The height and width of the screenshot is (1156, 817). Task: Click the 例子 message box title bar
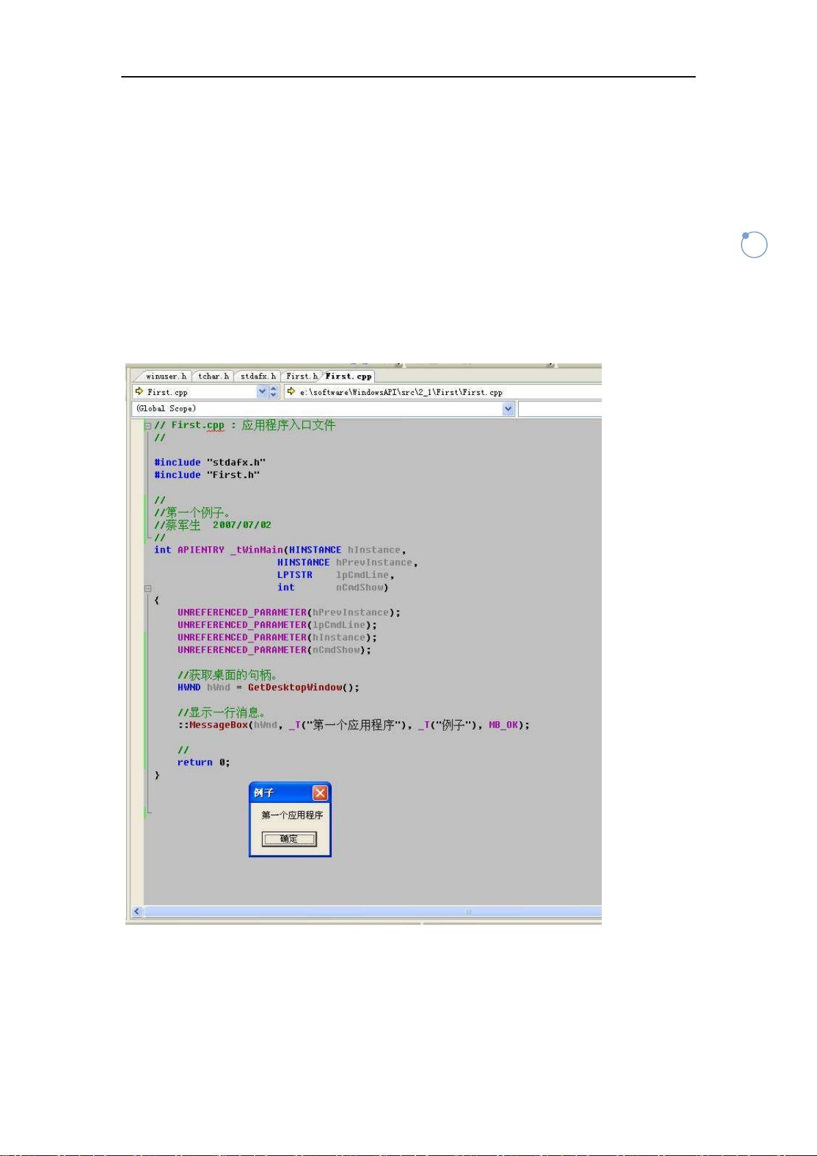(290, 793)
